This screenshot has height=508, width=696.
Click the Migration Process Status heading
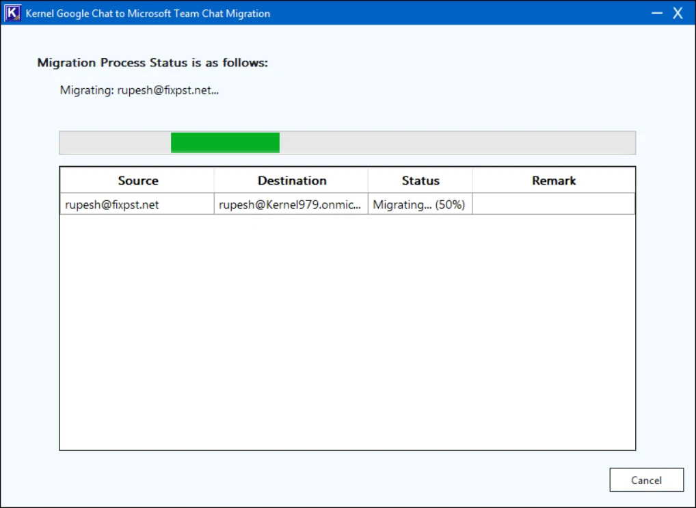point(152,63)
